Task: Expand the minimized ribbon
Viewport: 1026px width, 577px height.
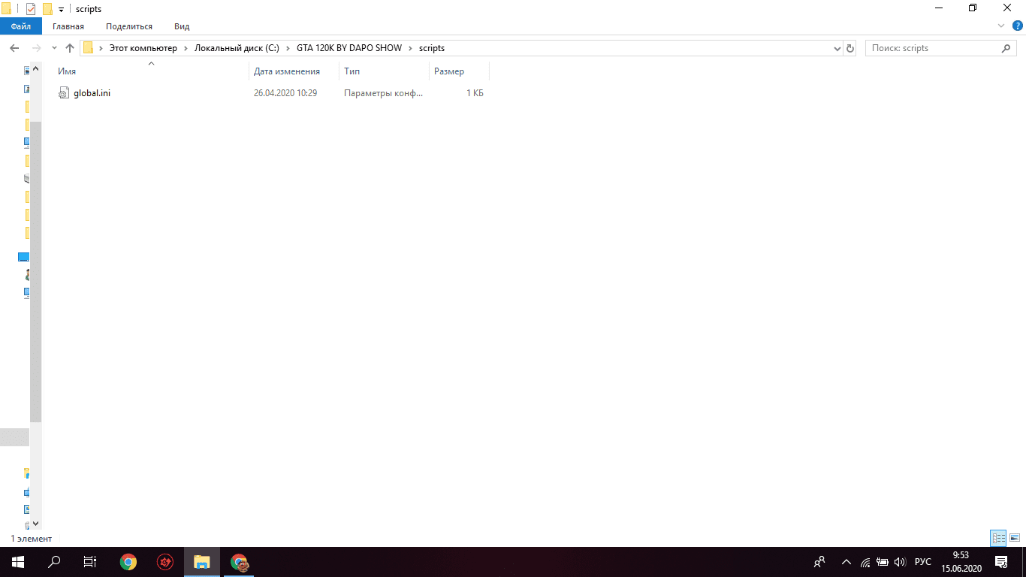Action: (1000, 26)
